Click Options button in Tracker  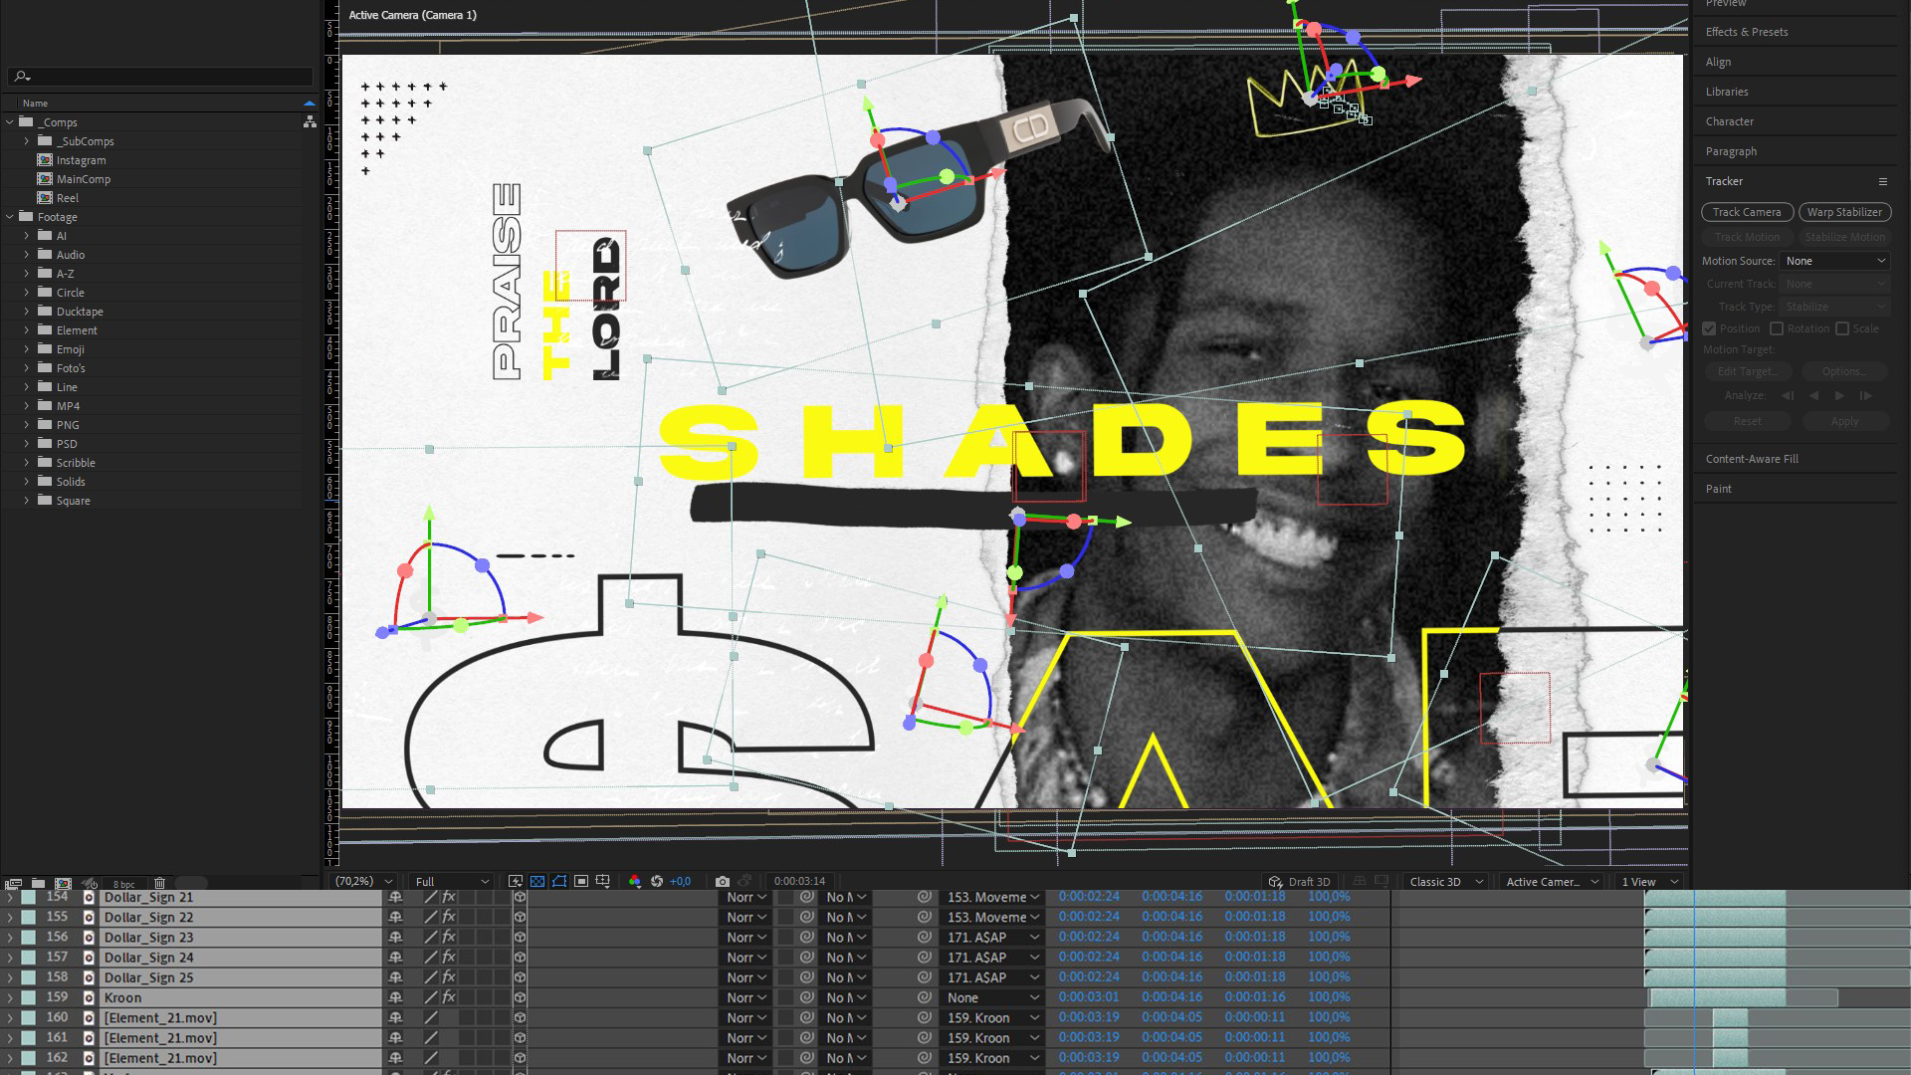click(x=1844, y=371)
